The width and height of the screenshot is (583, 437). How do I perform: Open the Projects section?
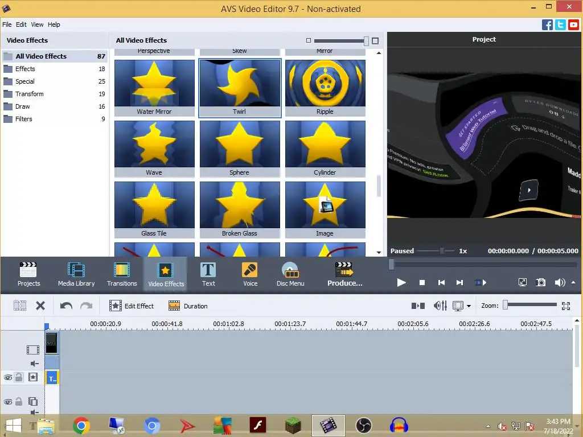pos(28,274)
